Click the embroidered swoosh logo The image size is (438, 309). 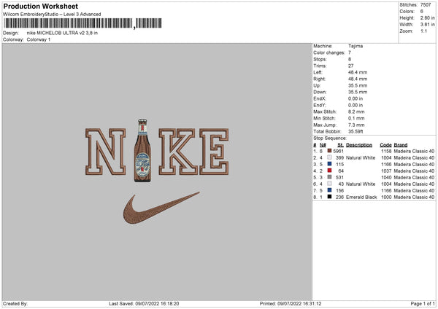(x=161, y=208)
